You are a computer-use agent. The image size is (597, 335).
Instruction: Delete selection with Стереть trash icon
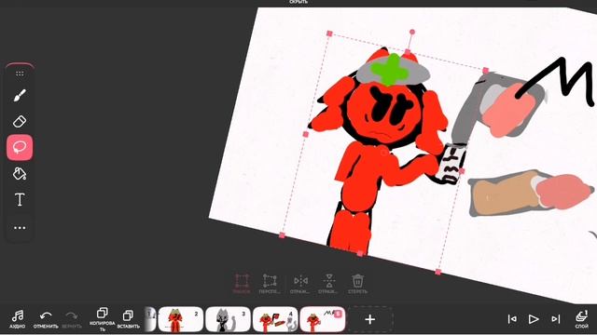357,284
